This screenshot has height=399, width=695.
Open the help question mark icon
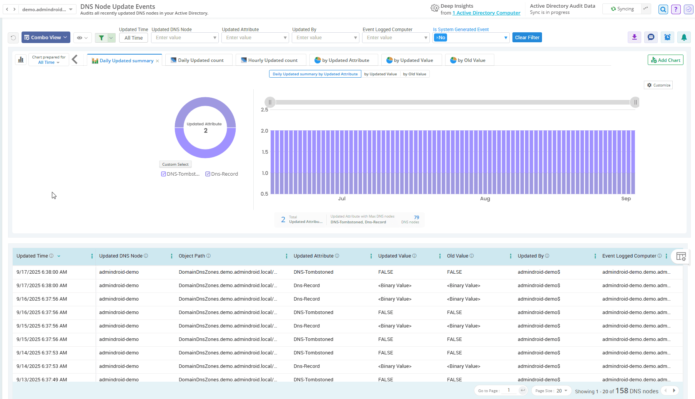tap(675, 9)
